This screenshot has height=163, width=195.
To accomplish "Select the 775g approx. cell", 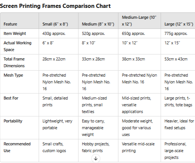I will pos(176,33).
